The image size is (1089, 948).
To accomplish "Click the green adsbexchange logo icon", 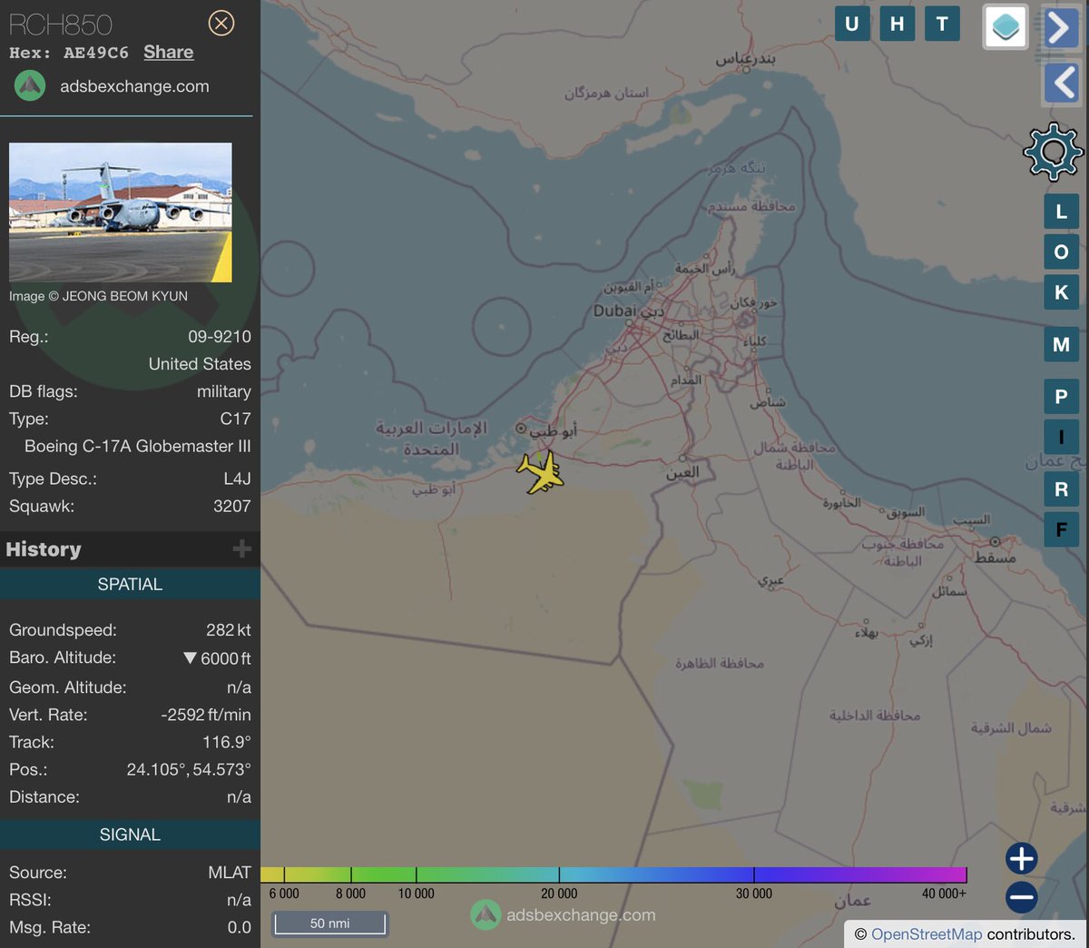I will (x=30, y=86).
